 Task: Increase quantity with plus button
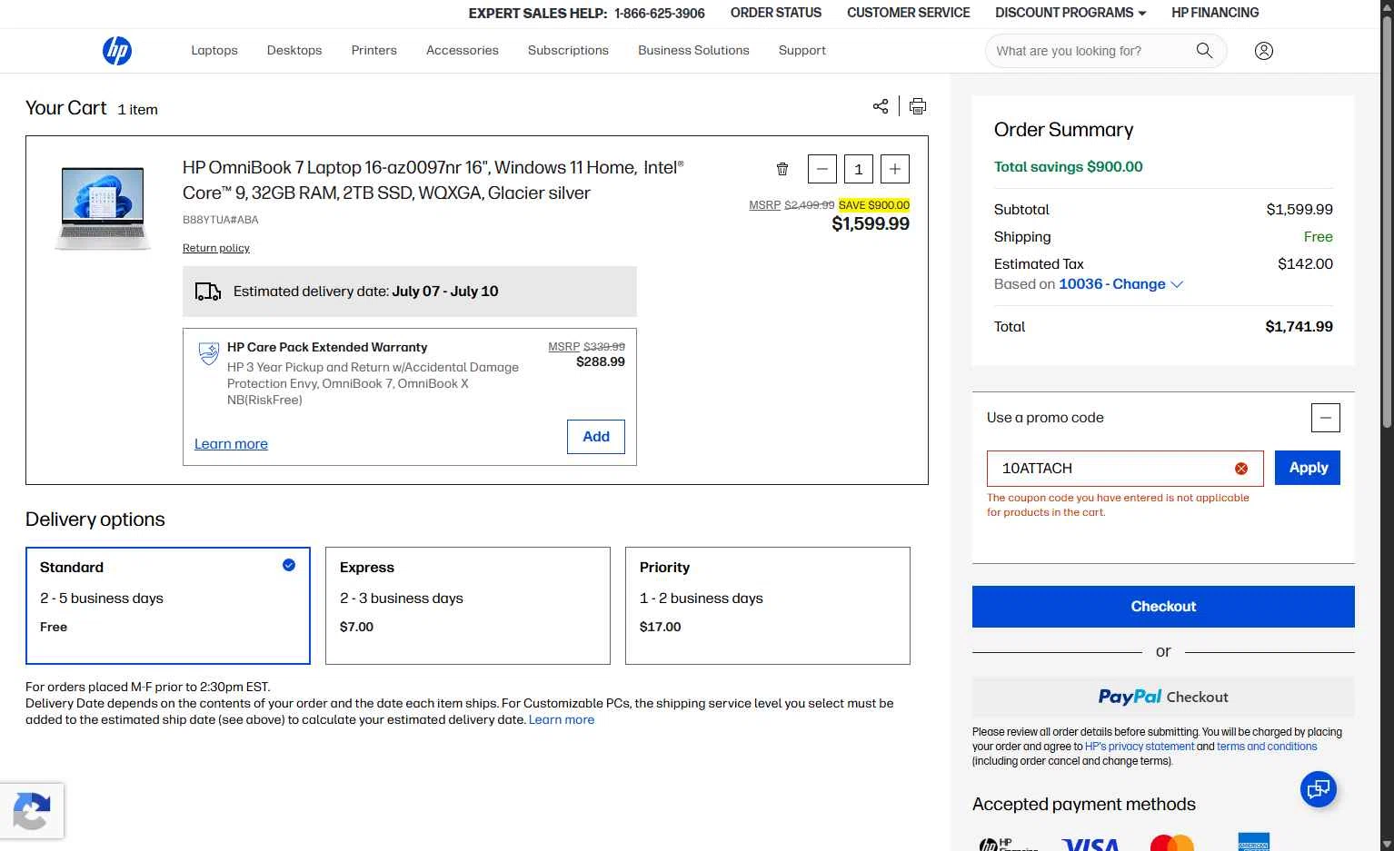(x=895, y=169)
